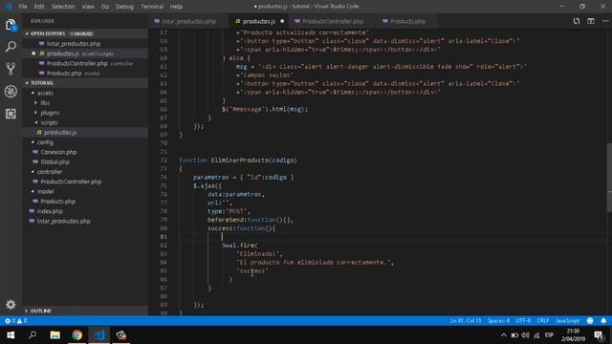Viewport: 612px width, 344px height.
Task: Open the Windows action center
Action: 599,335
